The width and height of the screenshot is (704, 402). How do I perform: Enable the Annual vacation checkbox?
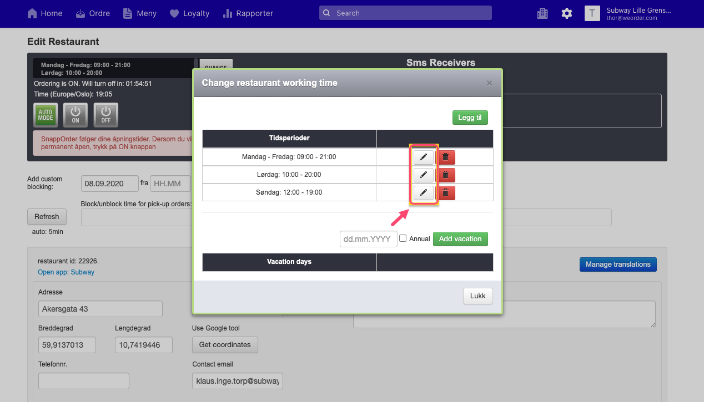tap(403, 238)
